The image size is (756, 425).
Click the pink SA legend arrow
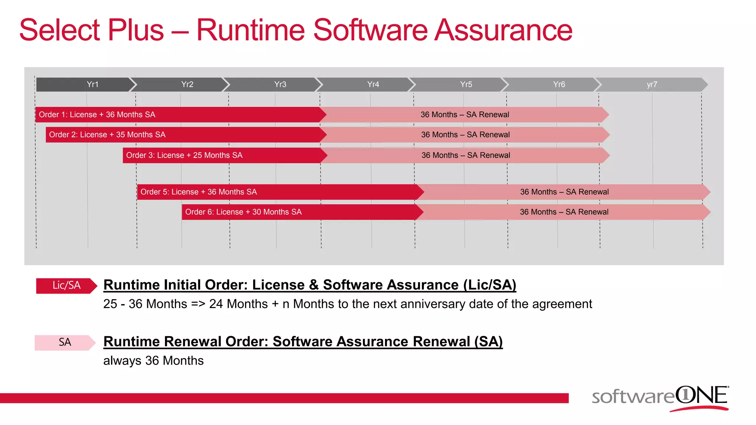click(x=65, y=343)
